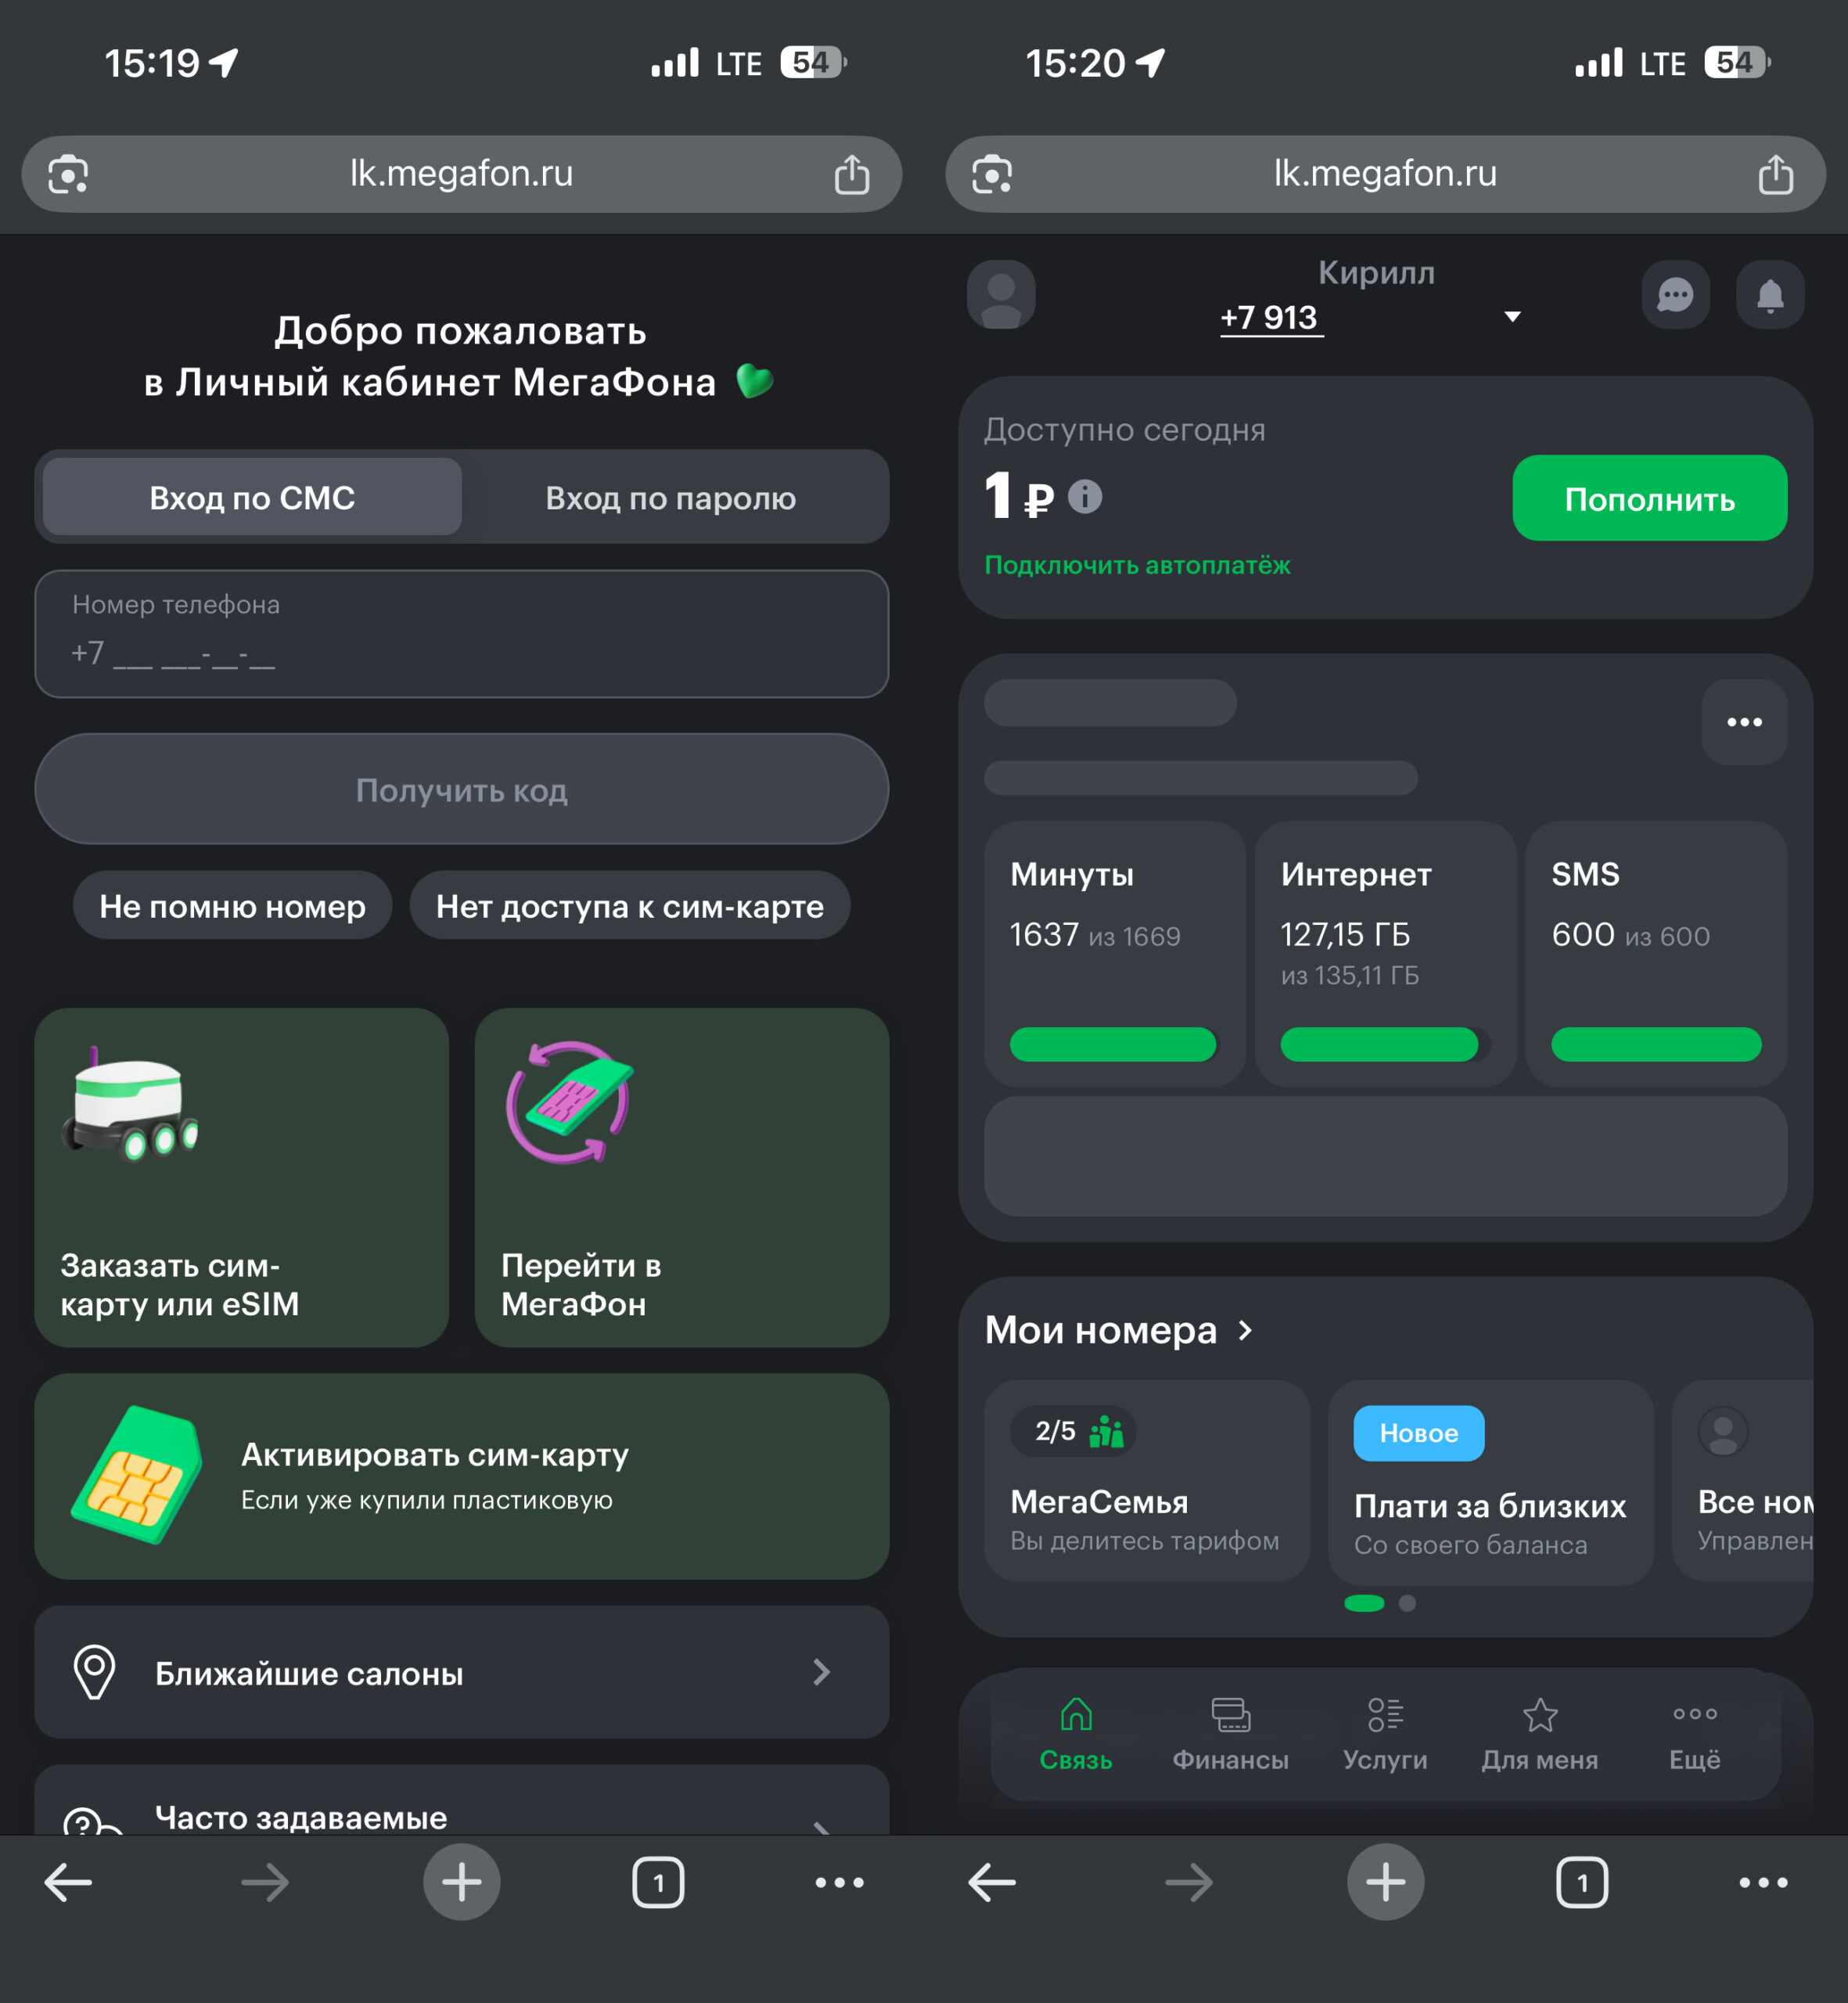
Task: Click Подключить автоплатёж link
Action: pos(1137,565)
